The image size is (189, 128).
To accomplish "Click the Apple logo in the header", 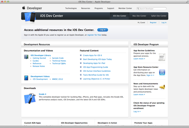I will pyautogui.click(x=24, y=8).
